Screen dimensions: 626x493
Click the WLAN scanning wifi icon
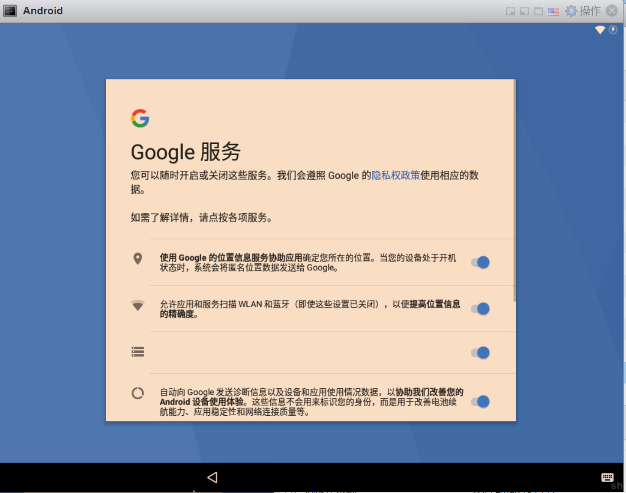(x=138, y=305)
